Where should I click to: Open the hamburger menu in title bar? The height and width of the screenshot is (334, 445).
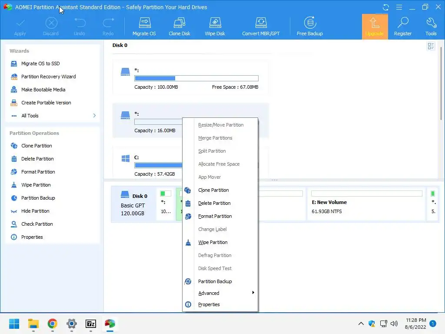(x=399, y=7)
